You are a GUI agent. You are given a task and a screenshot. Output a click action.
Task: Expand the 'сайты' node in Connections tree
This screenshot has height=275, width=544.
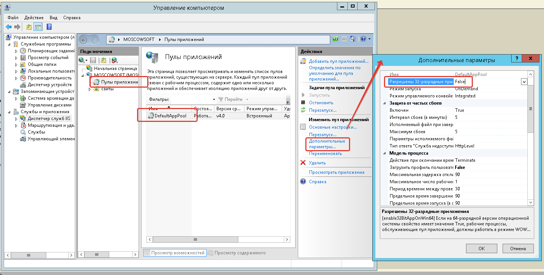tap(90, 89)
